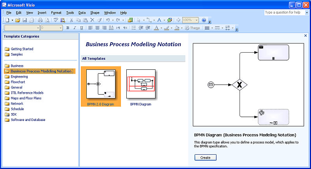This screenshot has height=169, width=311.
Task: Click the Delete X icon
Action: (x=92, y=20)
